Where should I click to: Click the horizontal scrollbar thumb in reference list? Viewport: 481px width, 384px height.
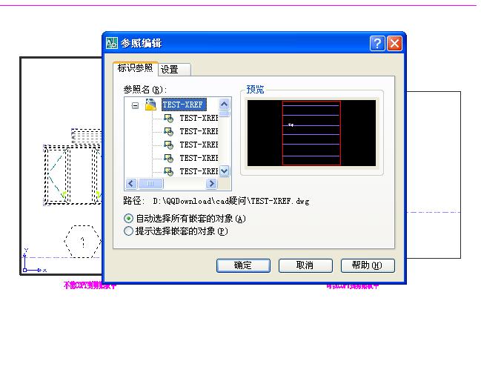point(150,184)
